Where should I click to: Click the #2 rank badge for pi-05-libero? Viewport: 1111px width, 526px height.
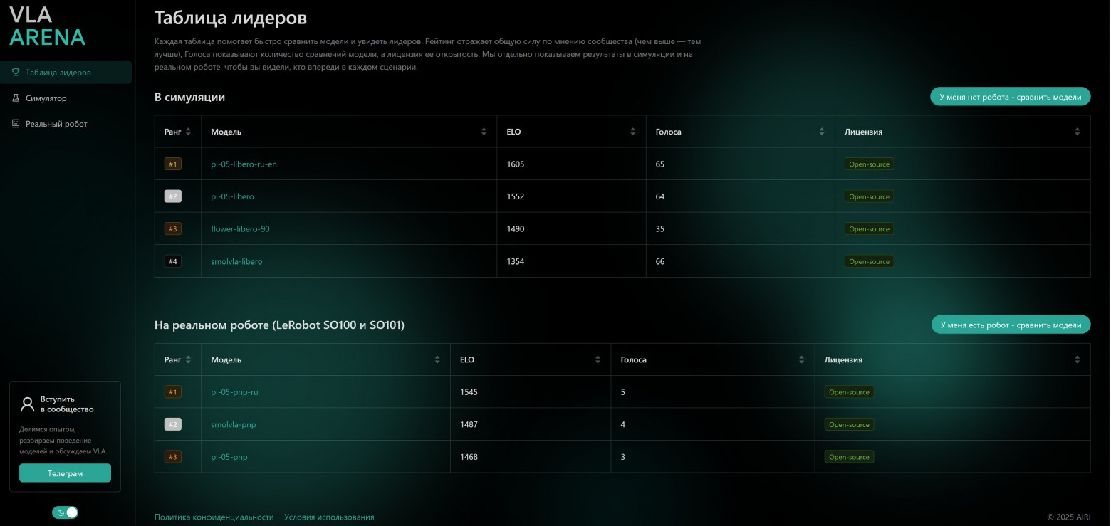click(173, 196)
